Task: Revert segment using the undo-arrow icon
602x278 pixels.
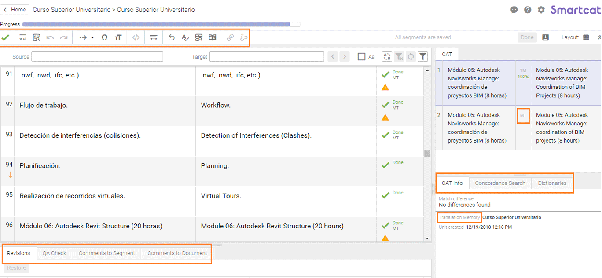Action: click(172, 37)
